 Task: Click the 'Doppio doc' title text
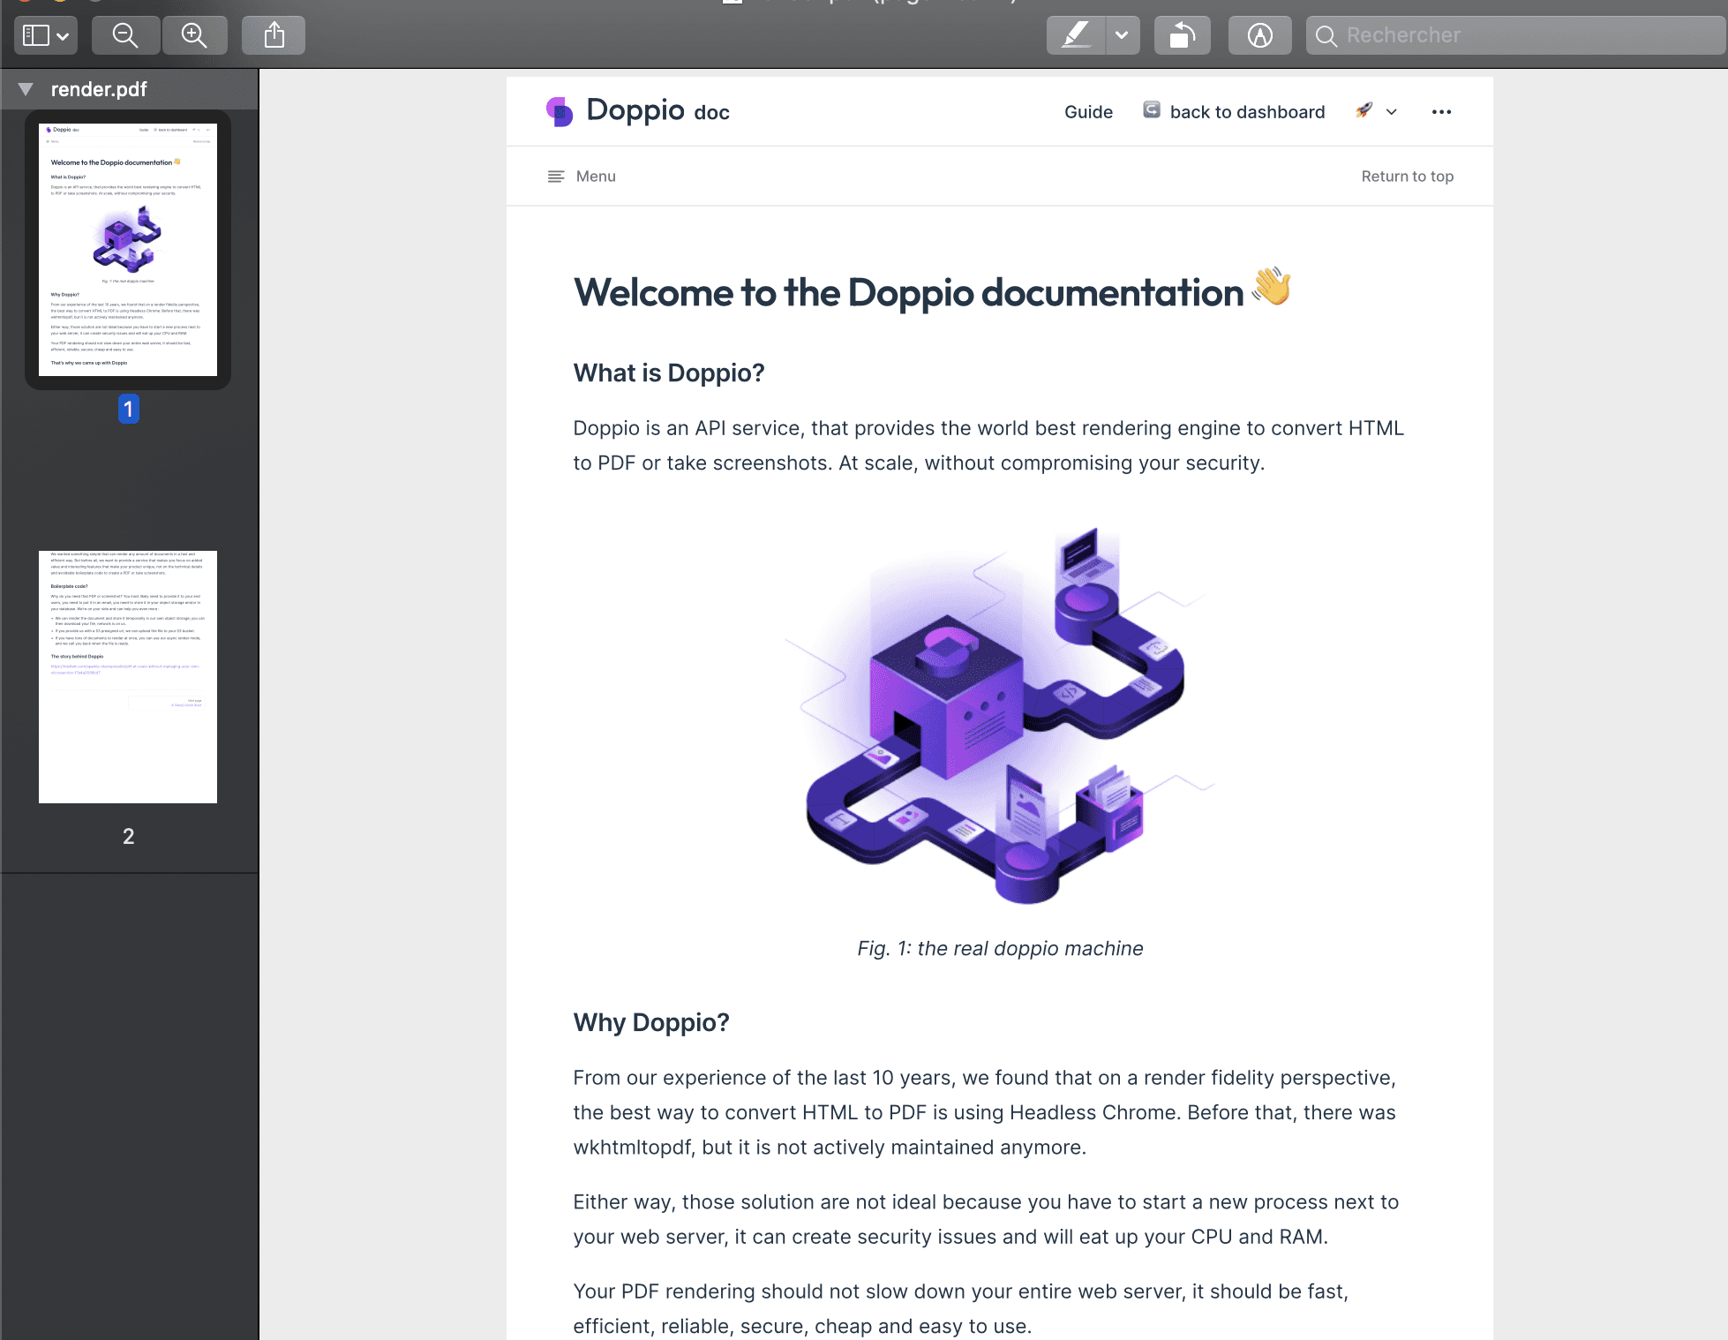(x=657, y=111)
